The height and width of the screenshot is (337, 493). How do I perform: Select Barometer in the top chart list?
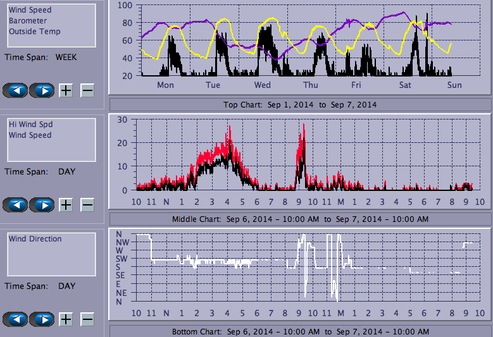(x=27, y=21)
